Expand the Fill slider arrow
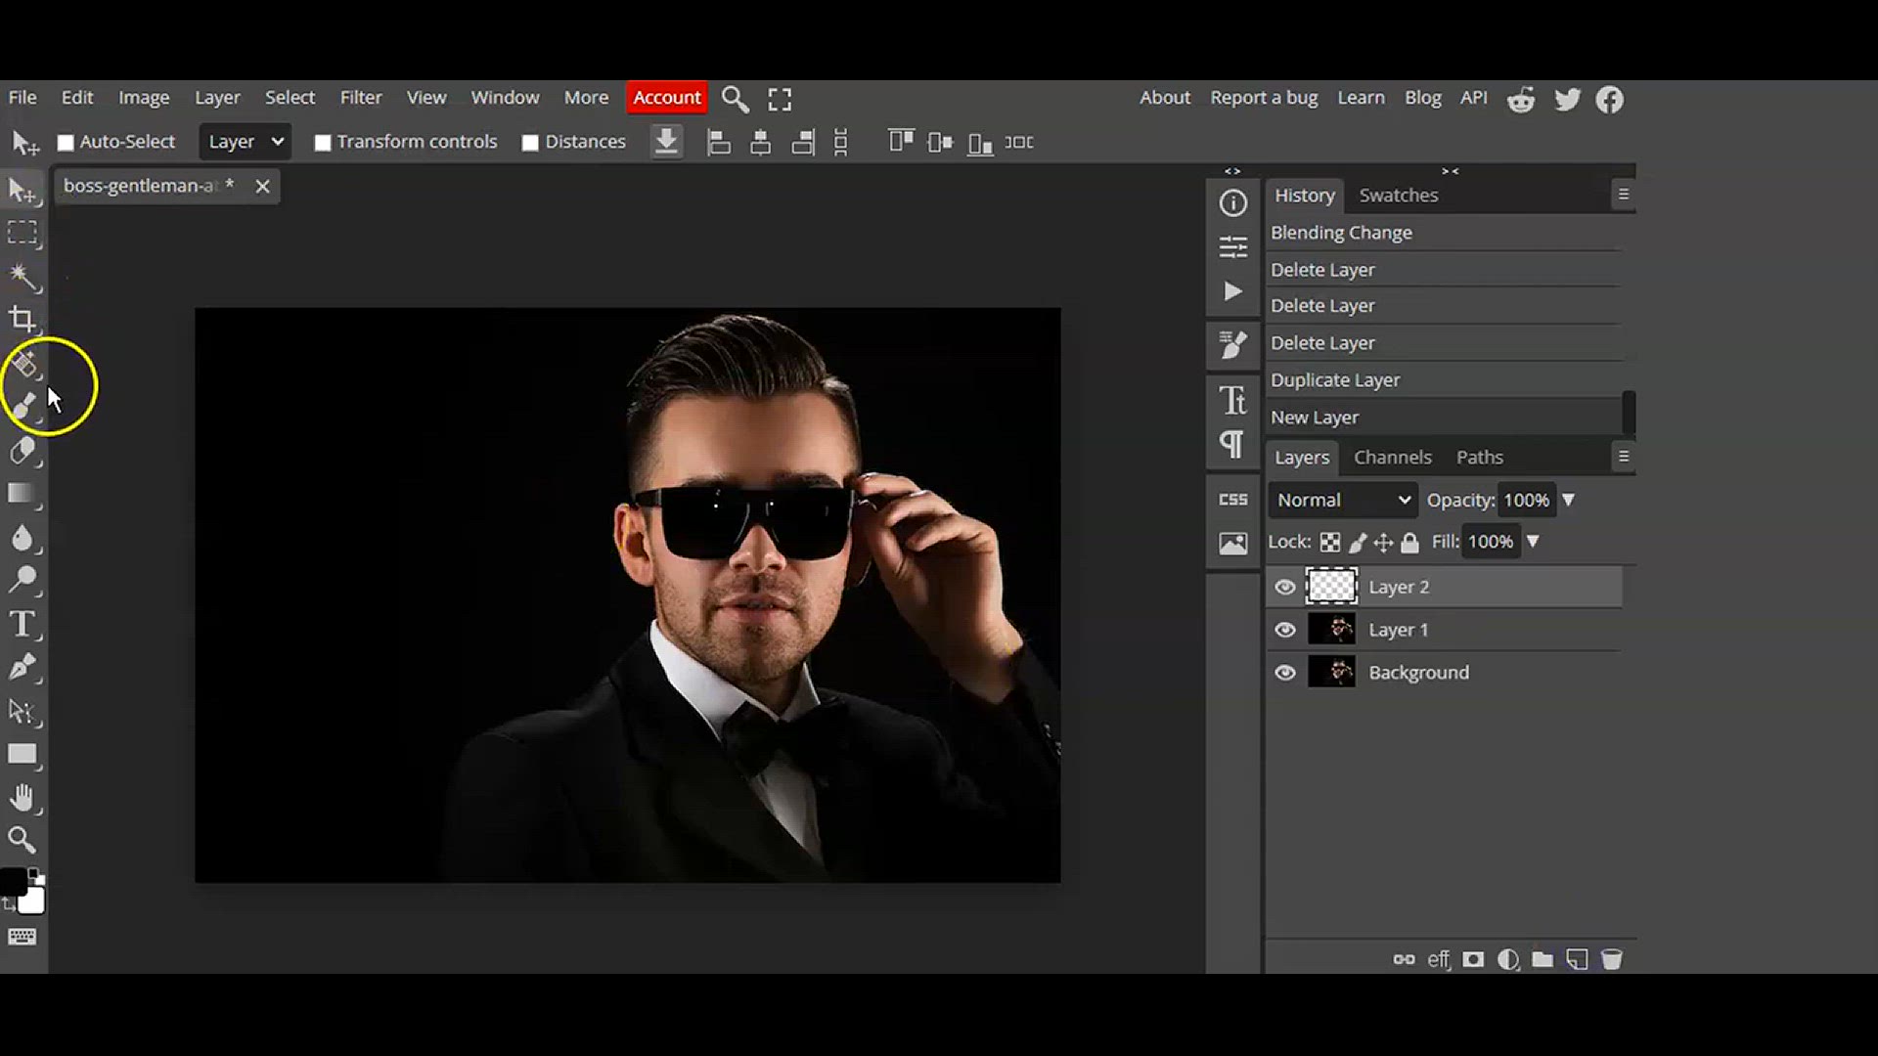This screenshot has height=1056, width=1878. tap(1533, 542)
